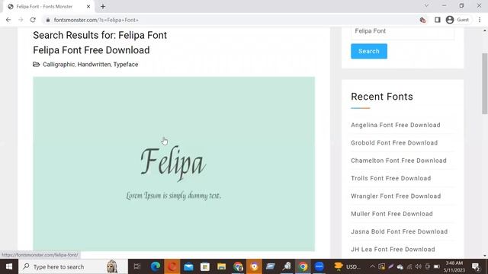Open Trolls Font Free Download
Image resolution: width=488 pixels, height=274 pixels.
[391, 178]
